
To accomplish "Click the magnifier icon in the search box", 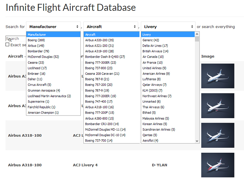I will point(9,40).
